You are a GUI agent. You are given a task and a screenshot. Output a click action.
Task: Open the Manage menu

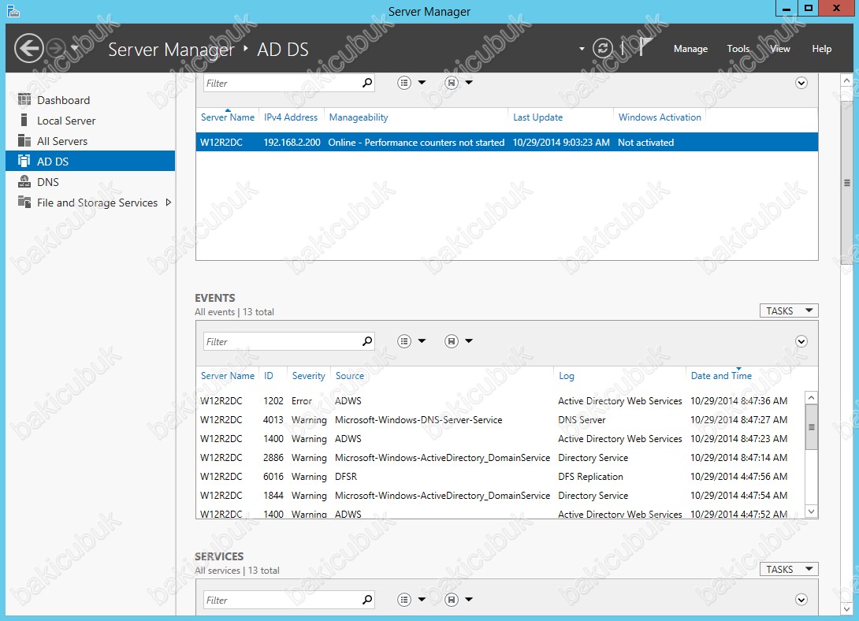690,49
